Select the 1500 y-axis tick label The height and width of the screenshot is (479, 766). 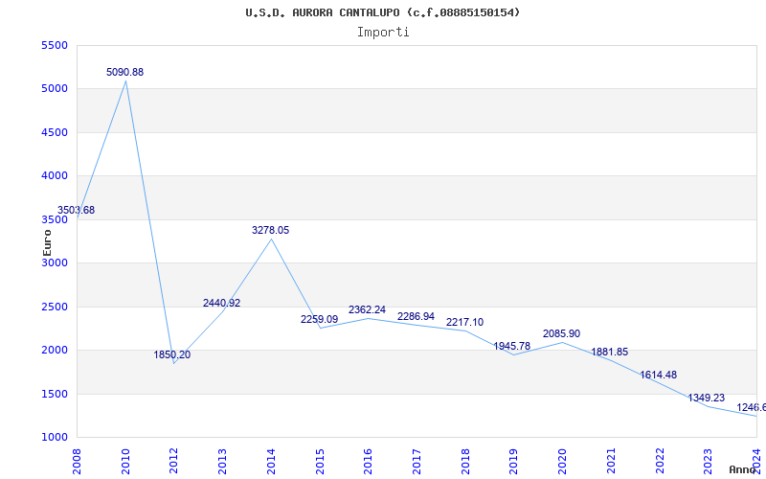pos(55,394)
